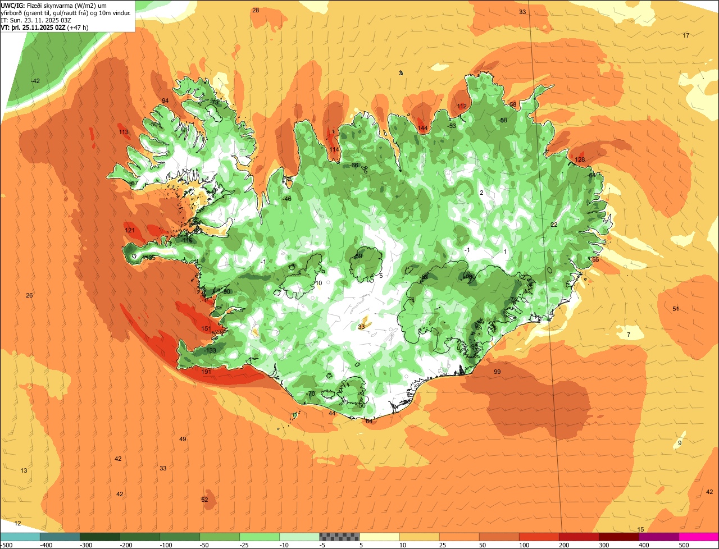Select the -200 to -100 dark green legend swatch
The width and height of the screenshot is (719, 549).
pos(140,537)
